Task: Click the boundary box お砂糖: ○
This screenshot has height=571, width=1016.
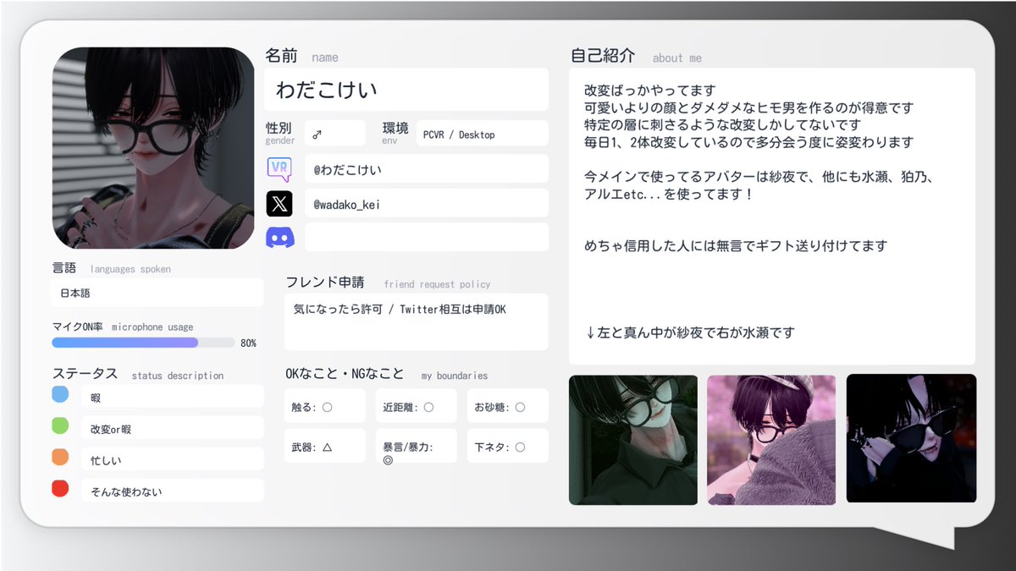Action: [x=507, y=406]
